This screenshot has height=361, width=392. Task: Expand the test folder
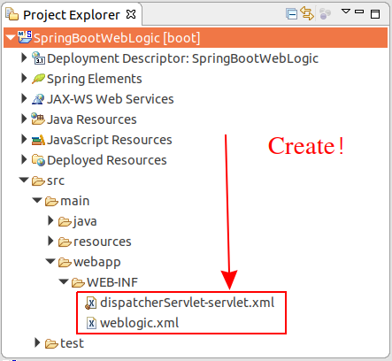click(37, 342)
